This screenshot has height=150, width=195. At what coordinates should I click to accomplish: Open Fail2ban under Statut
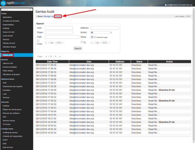tap(6, 28)
